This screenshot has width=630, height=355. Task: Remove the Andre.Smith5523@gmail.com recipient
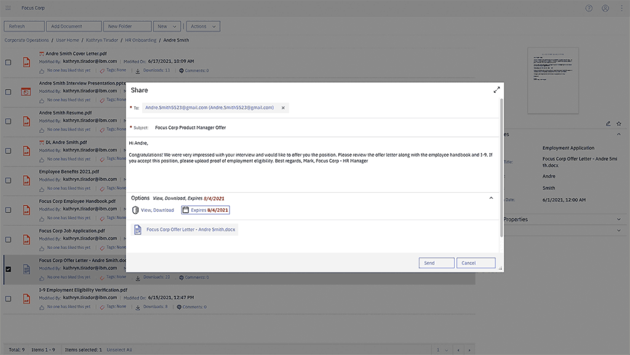click(283, 108)
